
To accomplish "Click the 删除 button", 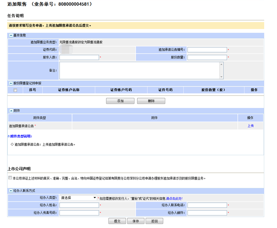I will tap(151, 101).
